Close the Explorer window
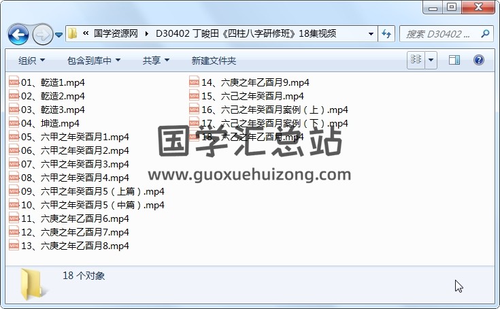This screenshot has height=309, width=500. (x=478, y=7)
